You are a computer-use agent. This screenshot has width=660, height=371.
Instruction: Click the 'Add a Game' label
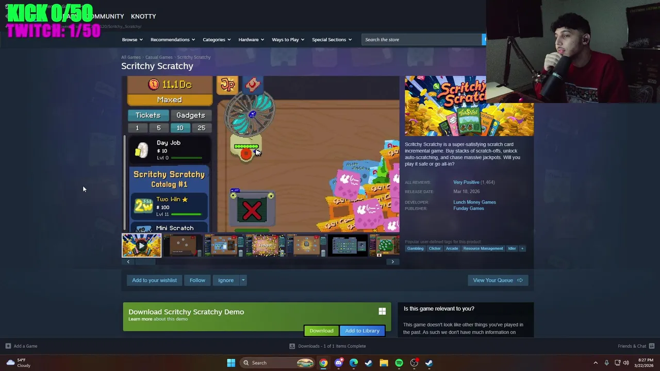[25, 346]
